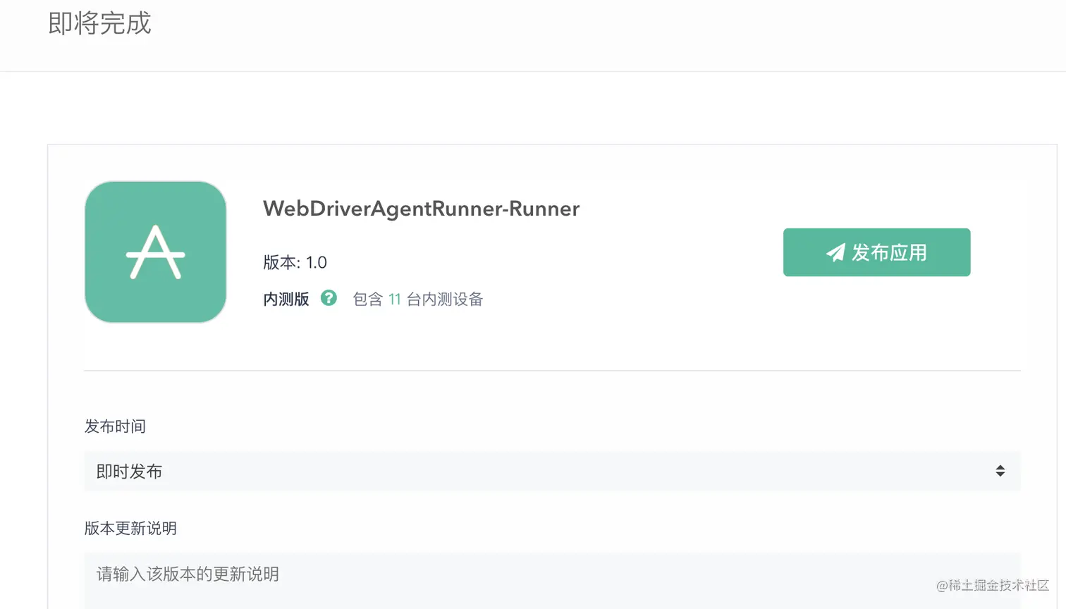
Task: Click the green app icon thumbnail
Action: point(155,252)
